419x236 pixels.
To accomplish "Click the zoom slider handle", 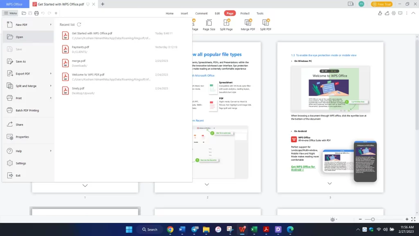I will pyautogui.click(x=373, y=219).
